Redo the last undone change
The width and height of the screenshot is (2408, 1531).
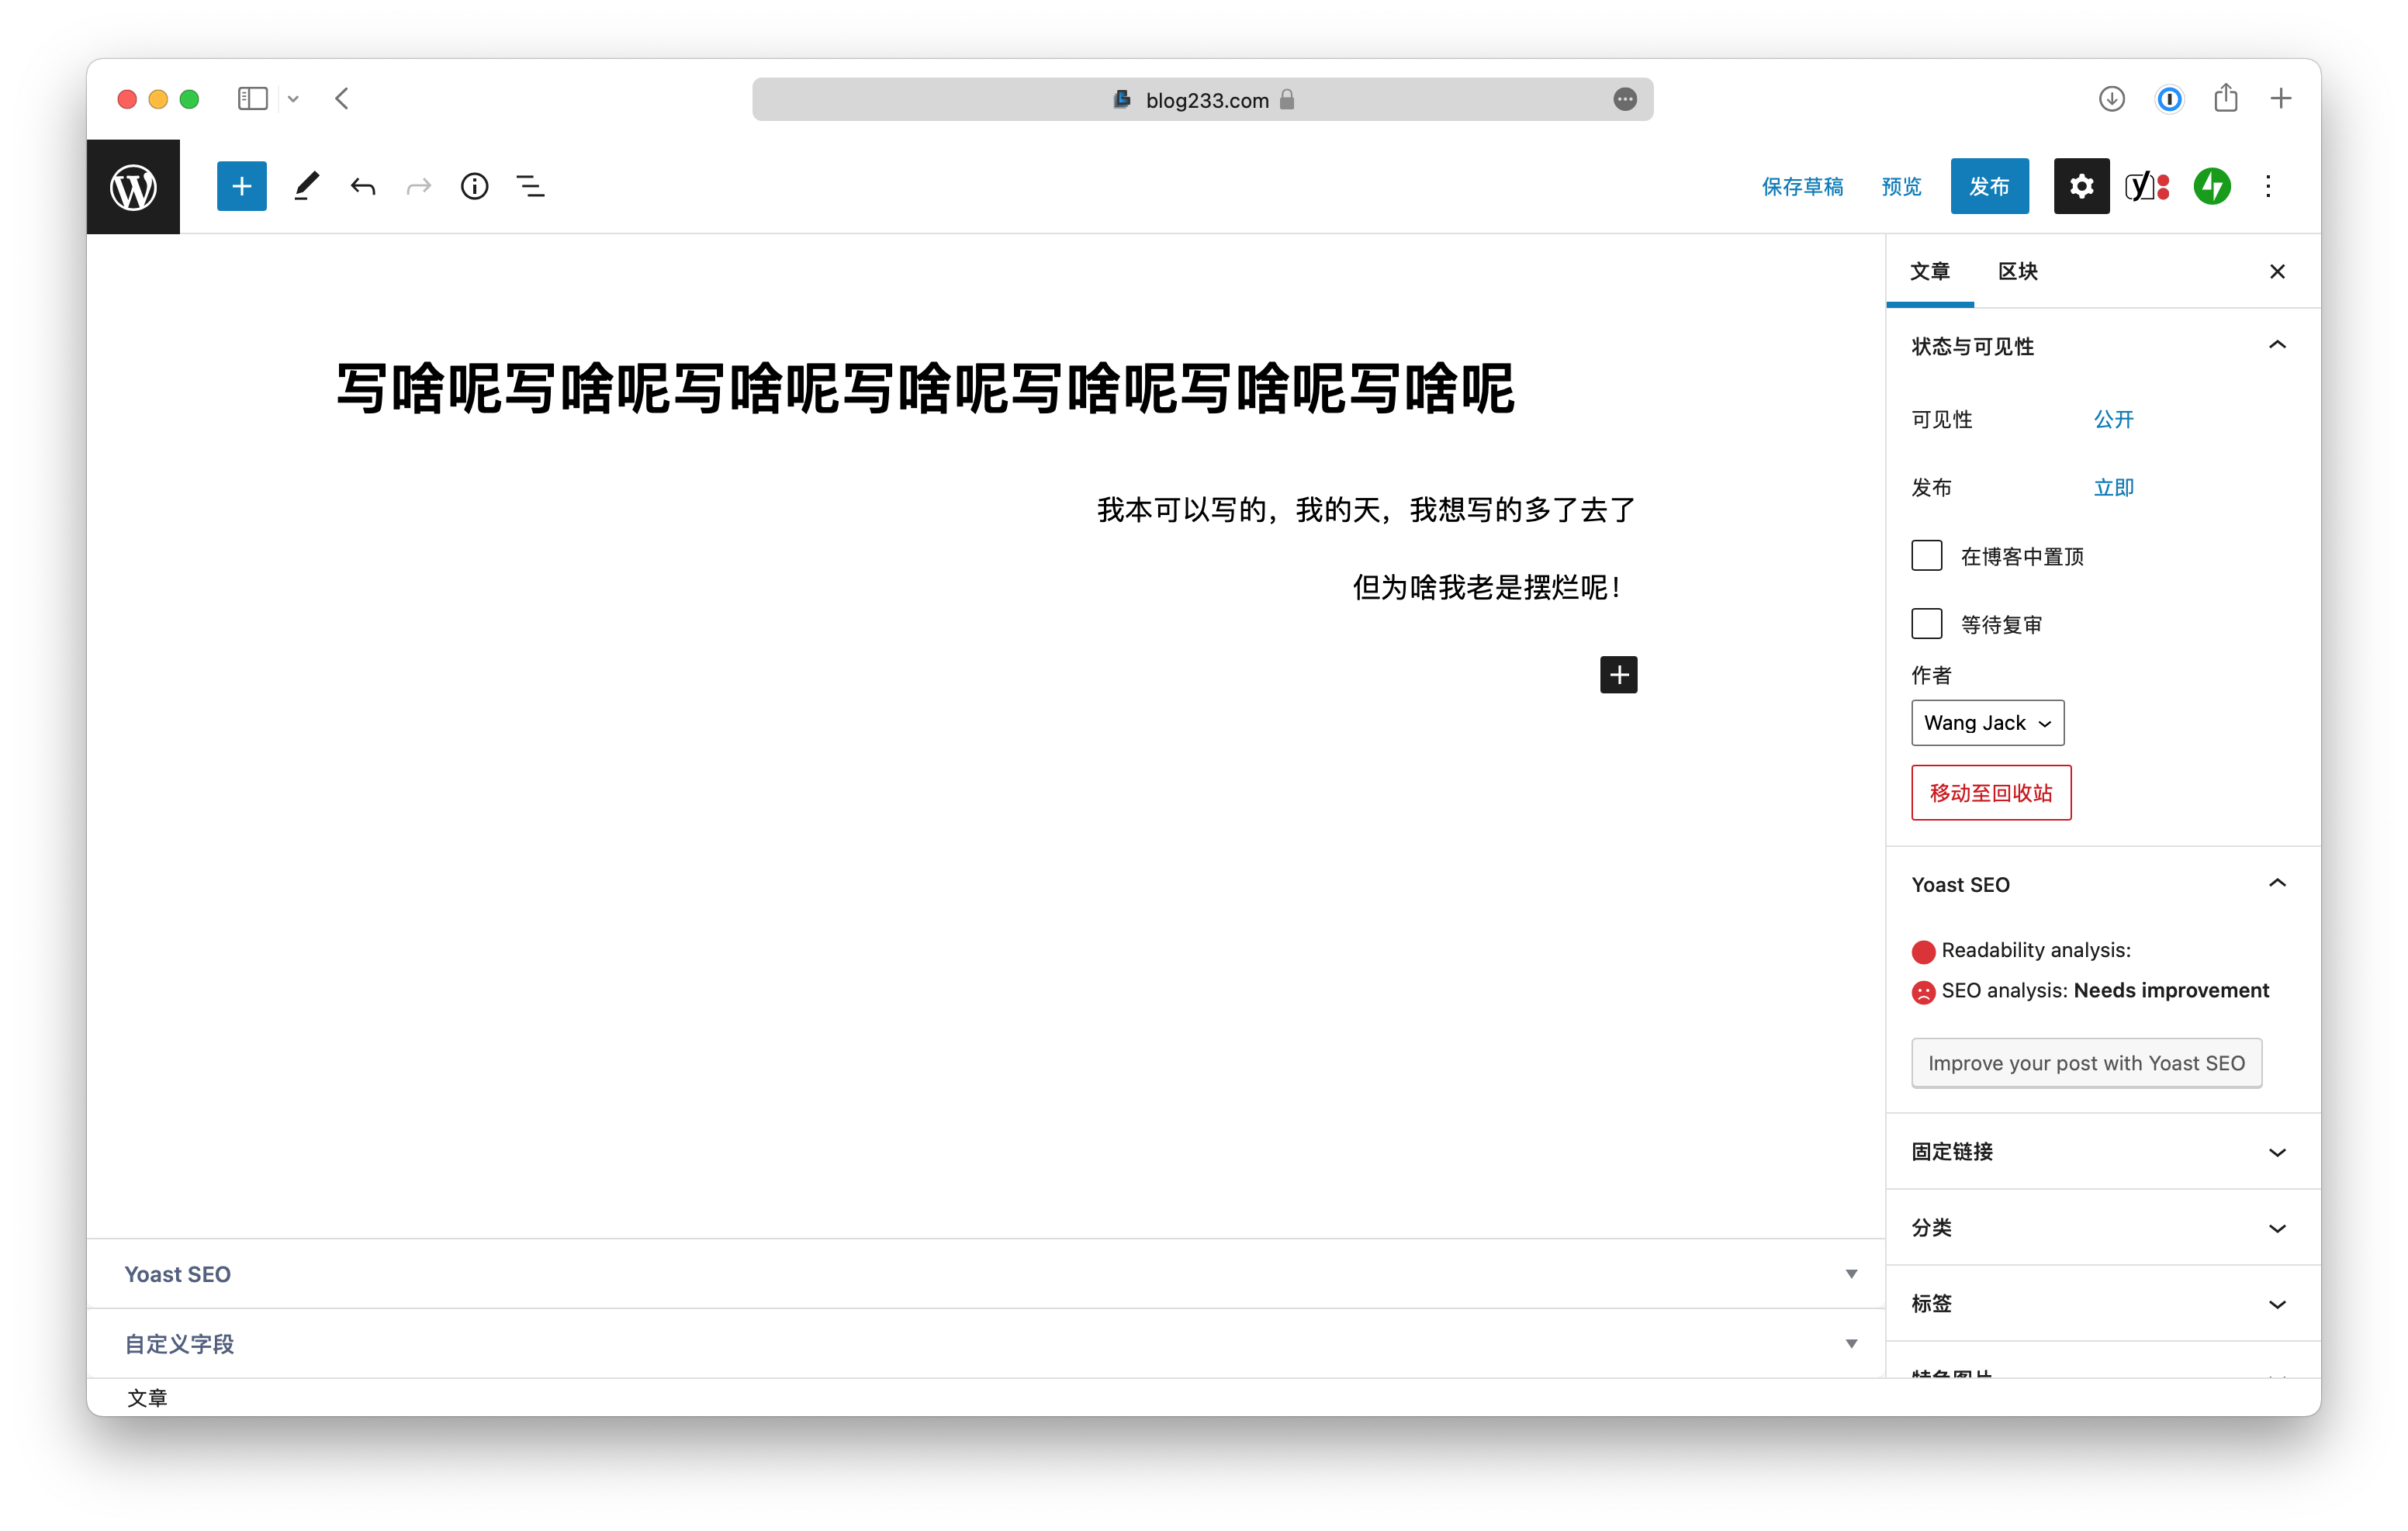(x=419, y=186)
